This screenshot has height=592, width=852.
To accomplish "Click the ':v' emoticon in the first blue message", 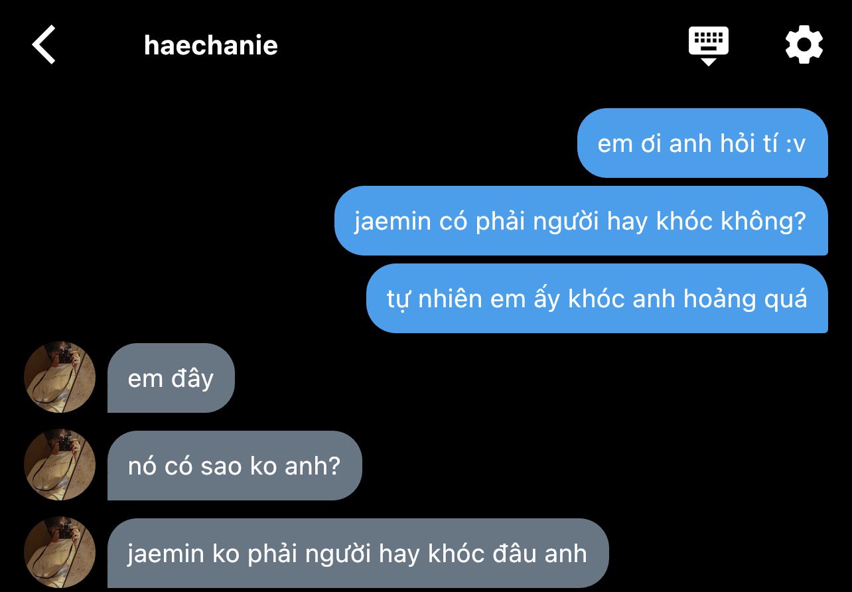I will click(795, 144).
